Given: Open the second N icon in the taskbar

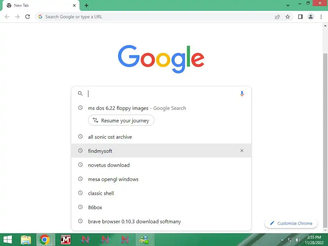Looking at the screenshot, I should click(105, 240).
